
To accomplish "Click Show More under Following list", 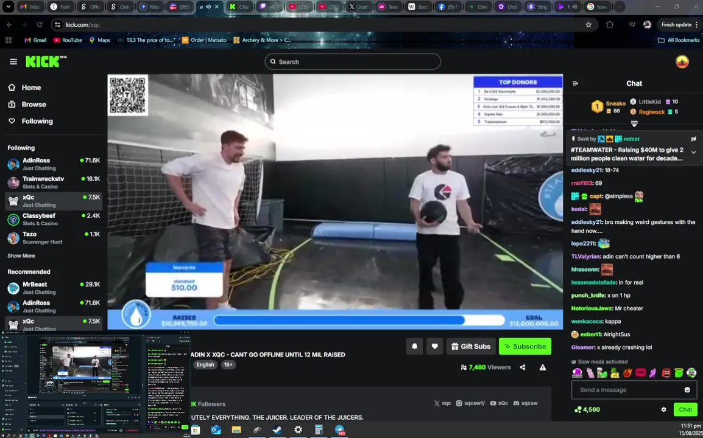I will click(21, 255).
